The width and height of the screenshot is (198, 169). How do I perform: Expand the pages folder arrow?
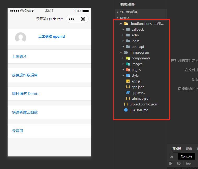(x=123, y=70)
